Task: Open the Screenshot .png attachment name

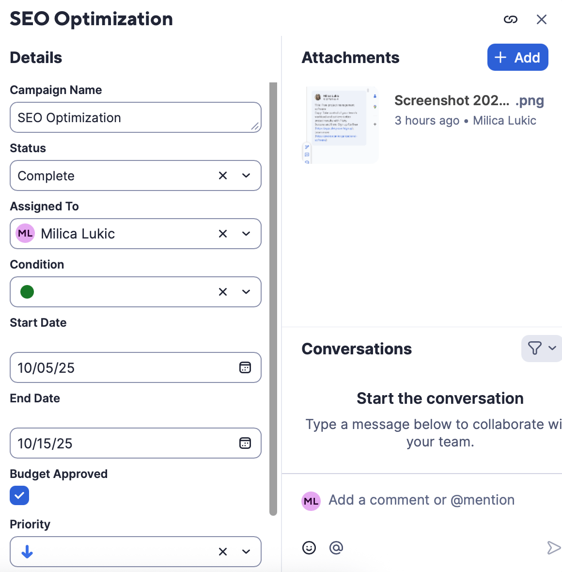Action: click(x=468, y=100)
